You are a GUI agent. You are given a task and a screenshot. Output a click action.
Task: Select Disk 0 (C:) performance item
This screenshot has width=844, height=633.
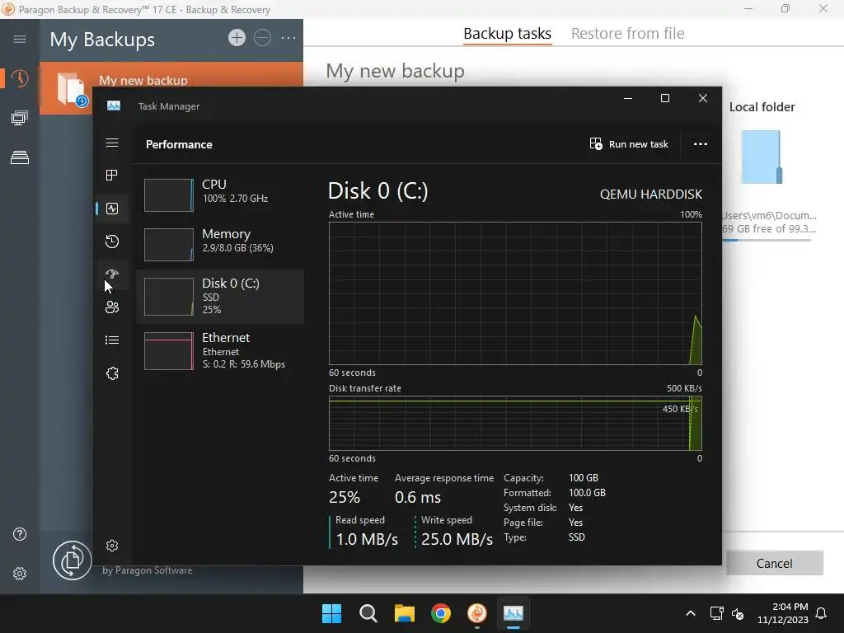click(x=219, y=296)
